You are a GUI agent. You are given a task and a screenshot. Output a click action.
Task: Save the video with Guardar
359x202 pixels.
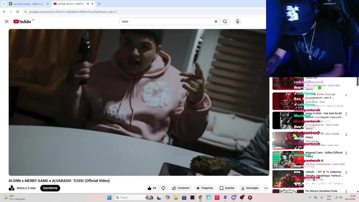[x=227, y=188]
